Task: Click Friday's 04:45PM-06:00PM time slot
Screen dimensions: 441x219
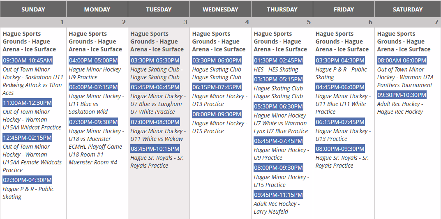Action: [340, 87]
